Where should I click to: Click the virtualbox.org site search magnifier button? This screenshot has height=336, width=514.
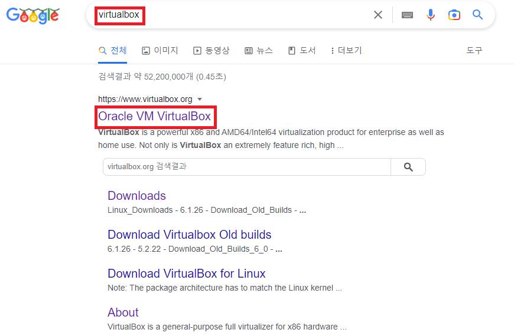coord(408,167)
